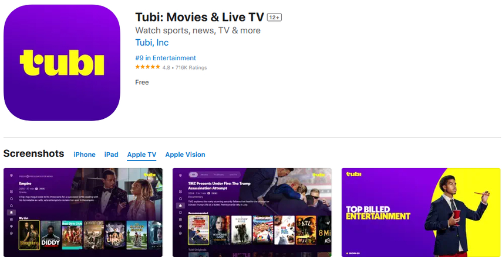Click the five-star rating graphic
This screenshot has width=502, height=257.
[x=147, y=67]
